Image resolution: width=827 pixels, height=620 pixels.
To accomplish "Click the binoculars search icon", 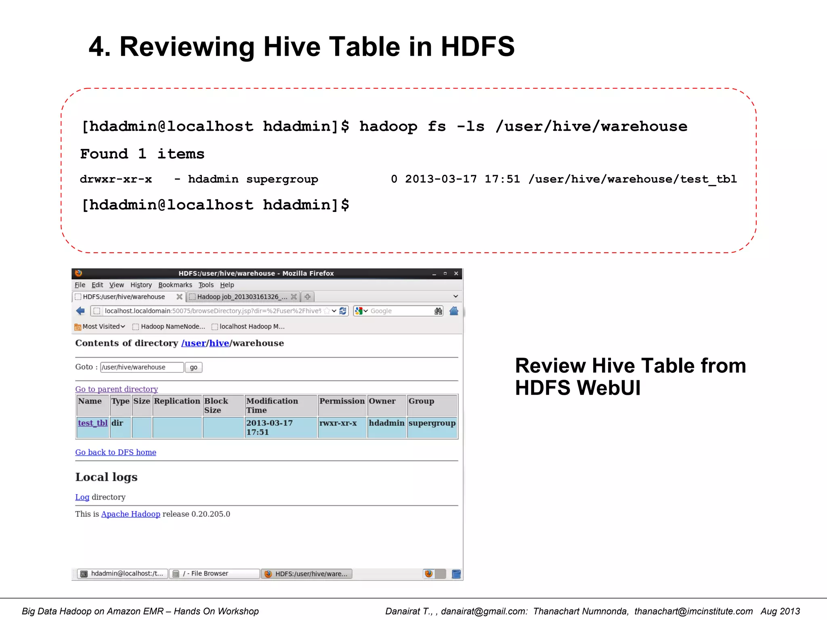I will tap(438, 311).
